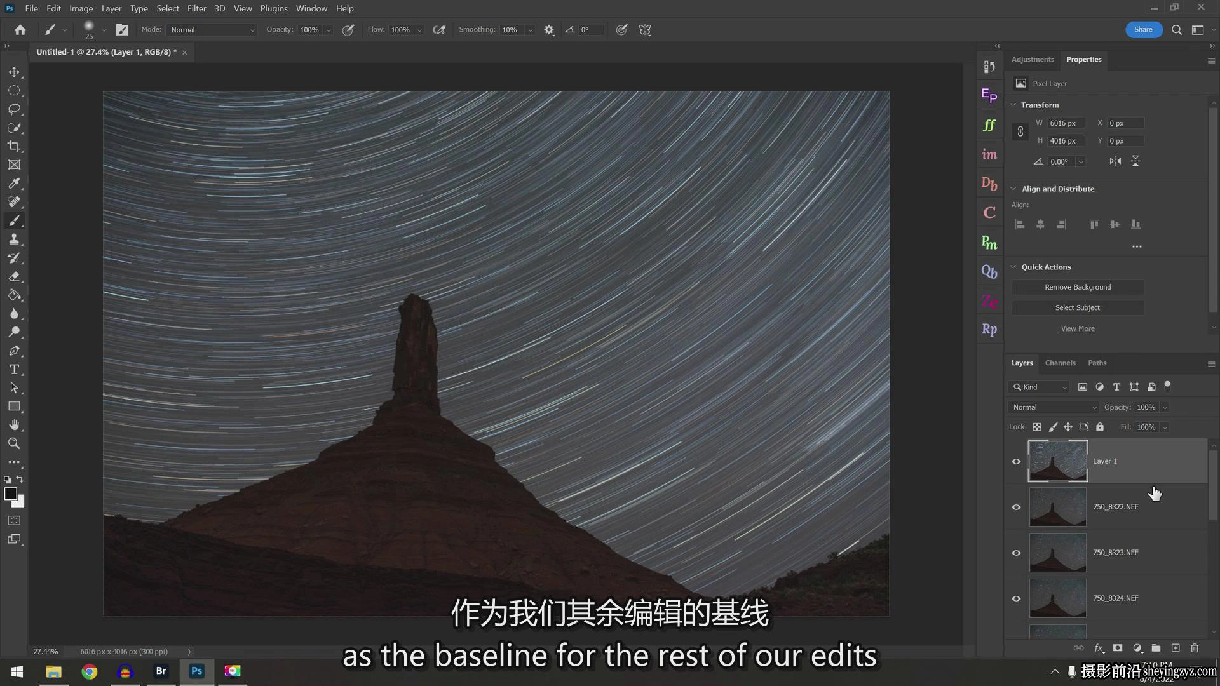Image resolution: width=1220 pixels, height=686 pixels.
Task: Create new group folder icon
Action: 1156,648
